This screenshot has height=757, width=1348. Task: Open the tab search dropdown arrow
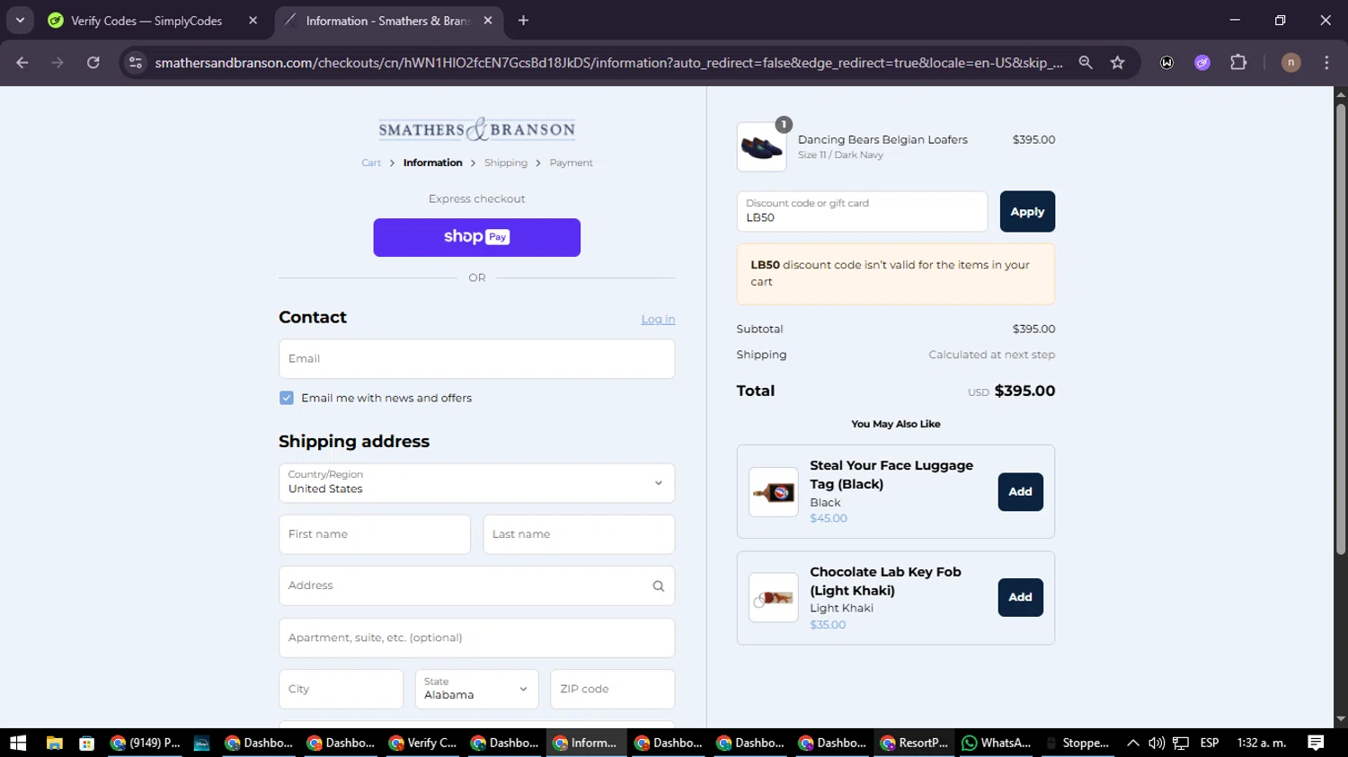20,20
